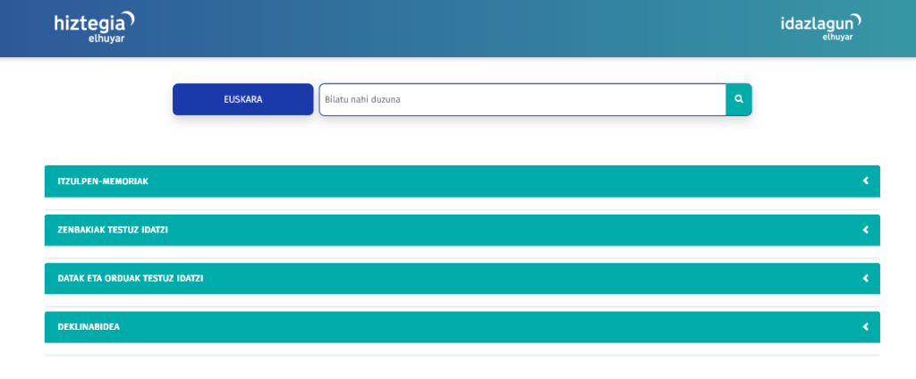Expand Itzulpen-memoriak using its chevron arrow

(865, 181)
